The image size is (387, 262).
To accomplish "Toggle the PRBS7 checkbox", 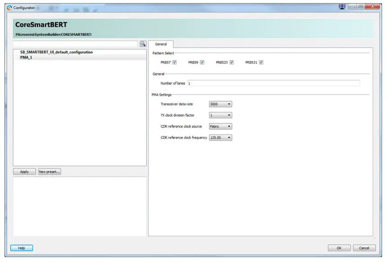I will coord(175,62).
